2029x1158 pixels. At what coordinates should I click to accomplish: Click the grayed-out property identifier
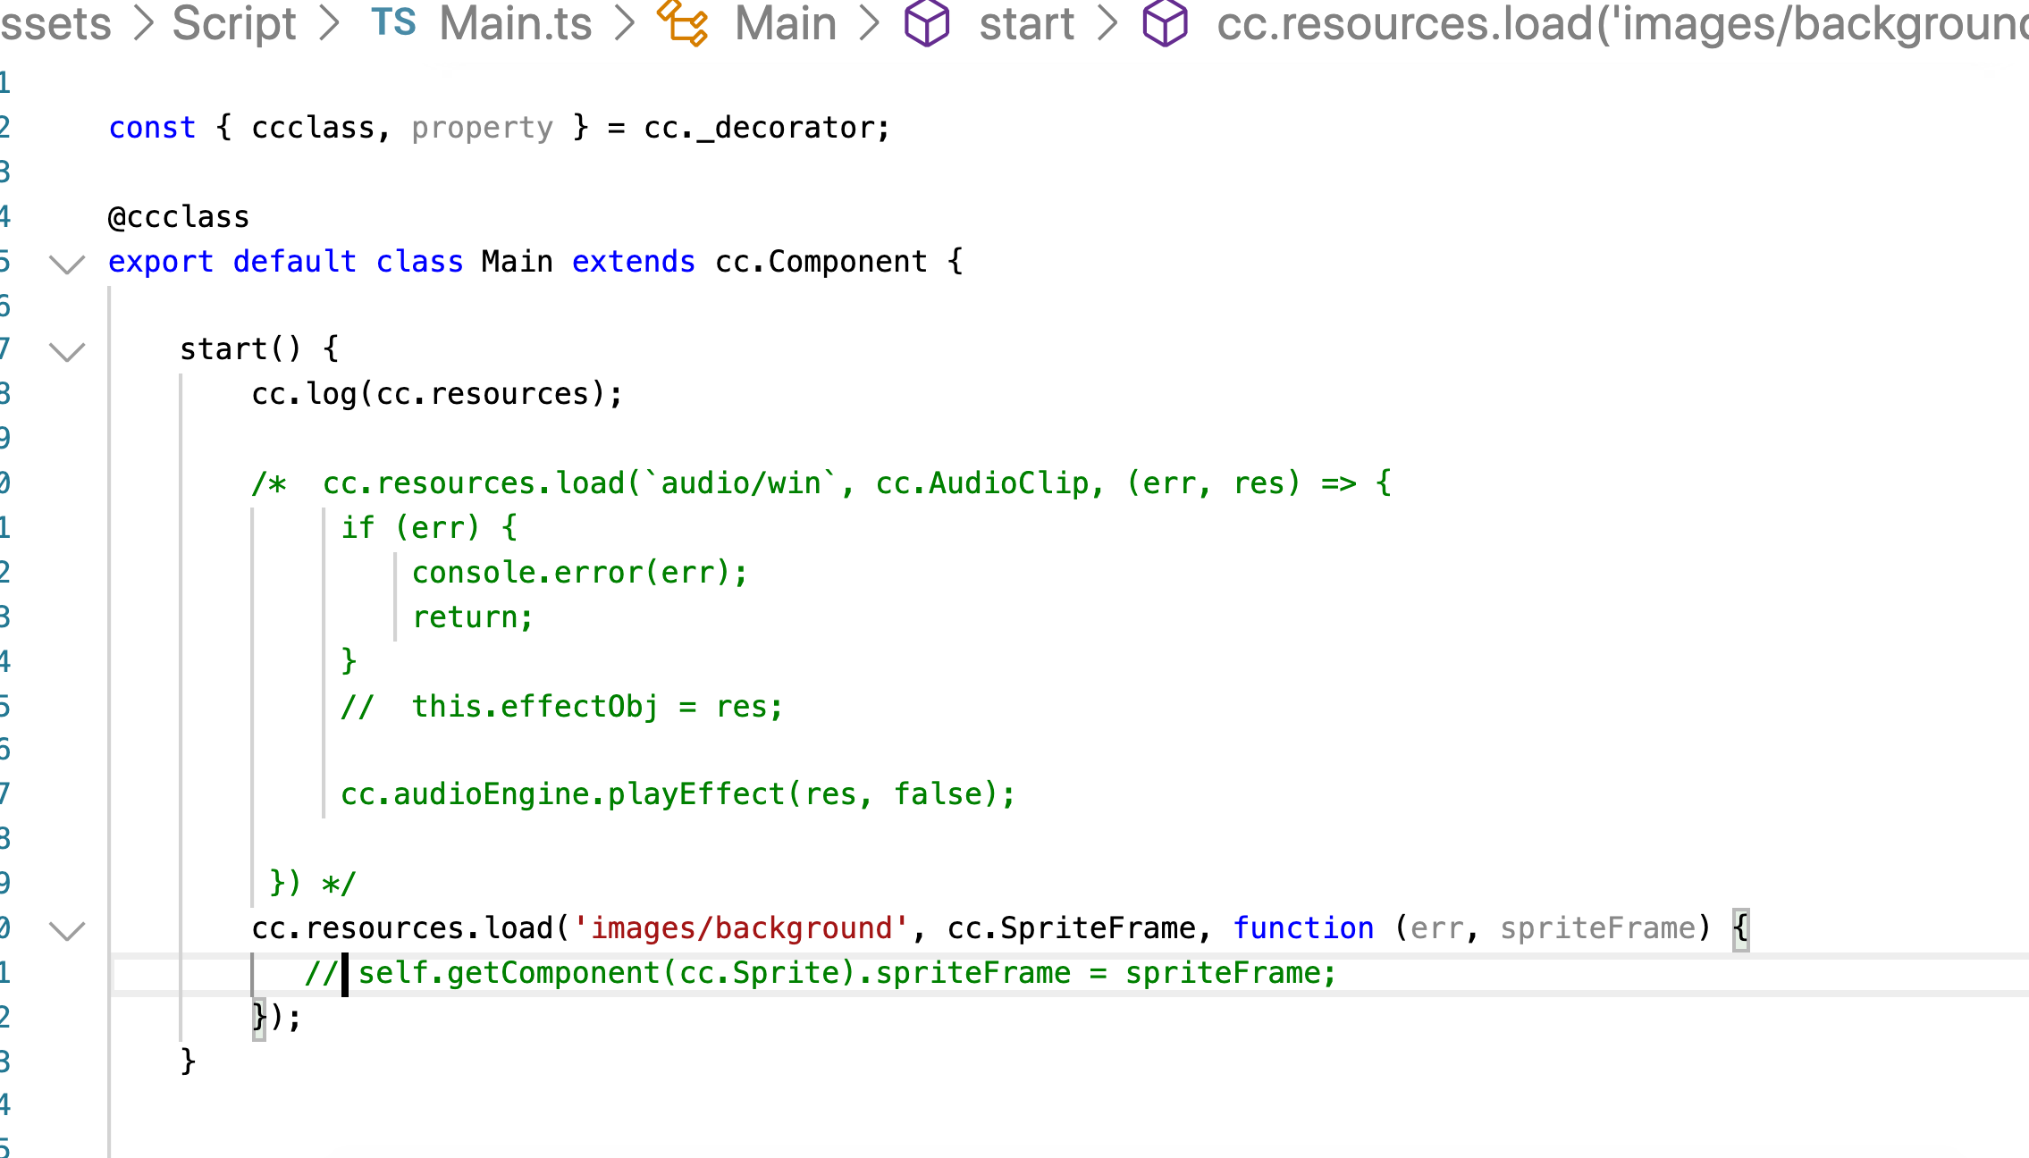(482, 128)
